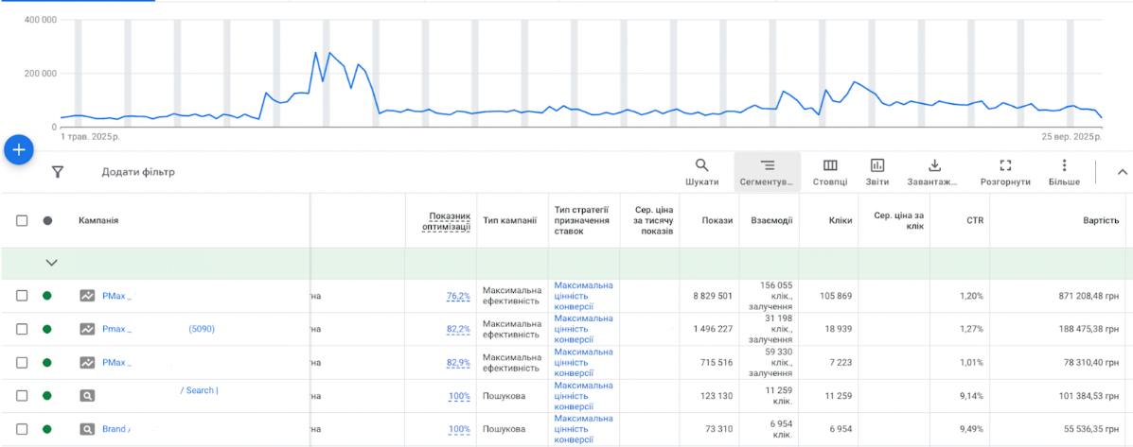Screen dimensions: 1133x447
Task: Click the blue plus create button
Action: tap(19, 149)
